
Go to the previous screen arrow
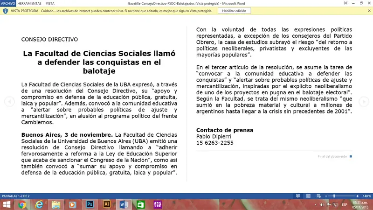[9, 102]
